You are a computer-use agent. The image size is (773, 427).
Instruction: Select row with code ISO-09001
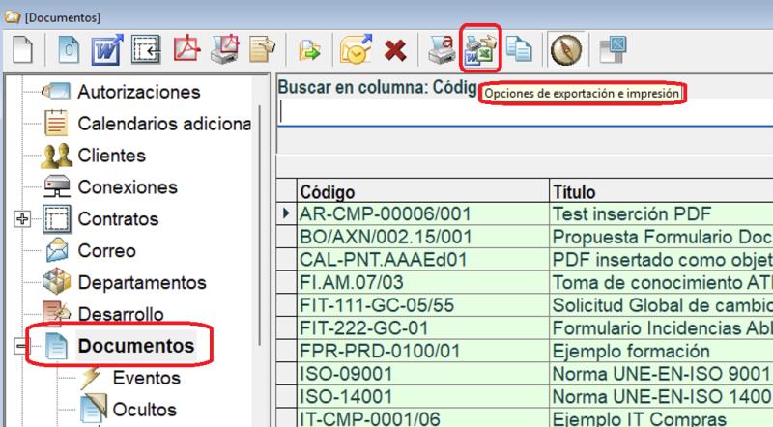[x=421, y=373]
